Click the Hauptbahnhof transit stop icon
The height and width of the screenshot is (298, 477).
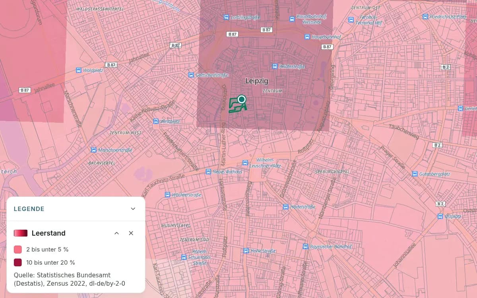tap(307, 37)
